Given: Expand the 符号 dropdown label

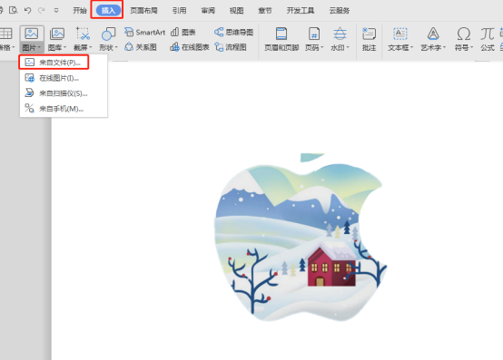Looking at the screenshot, I should point(464,48).
